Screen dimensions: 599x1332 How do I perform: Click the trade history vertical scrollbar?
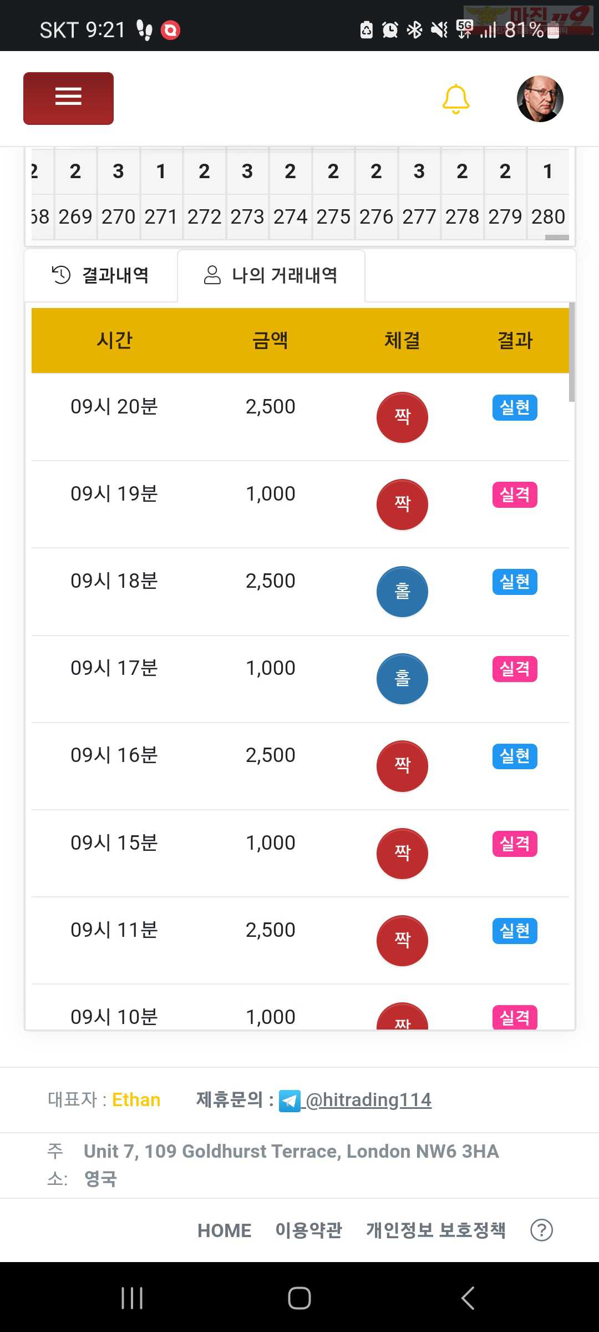572,352
